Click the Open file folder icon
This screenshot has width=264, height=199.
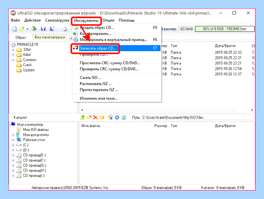tap(22, 29)
